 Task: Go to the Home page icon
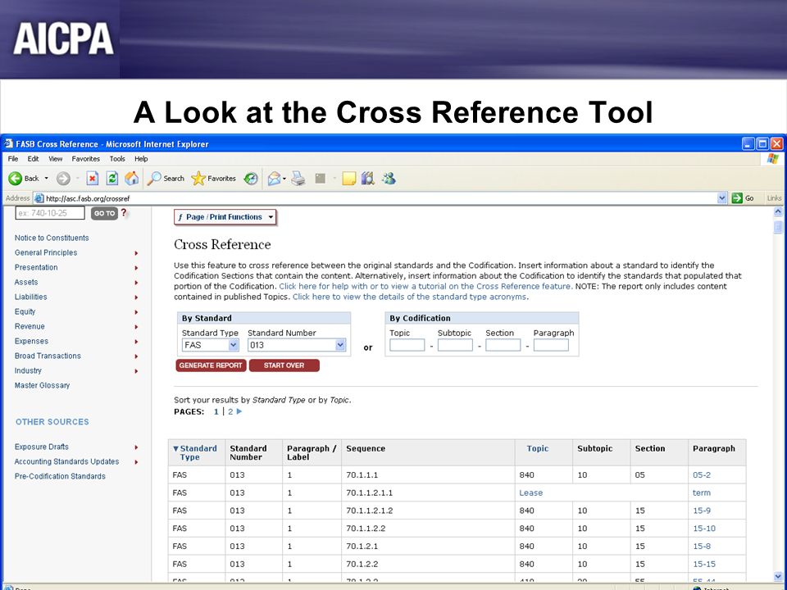[x=131, y=178]
